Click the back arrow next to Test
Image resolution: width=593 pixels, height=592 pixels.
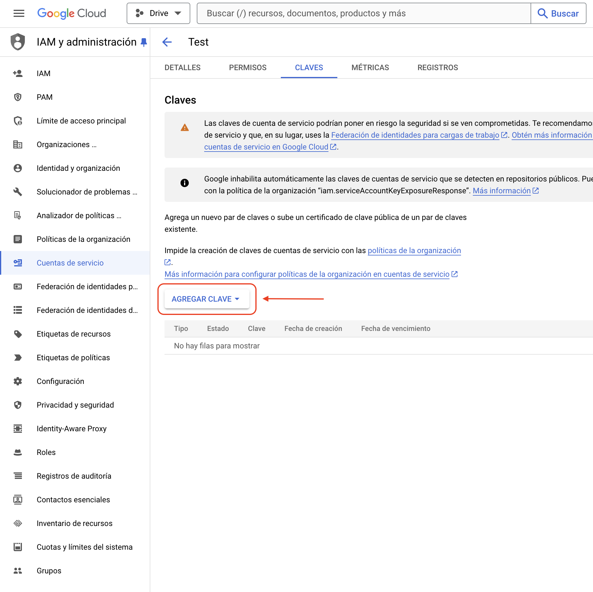[167, 42]
